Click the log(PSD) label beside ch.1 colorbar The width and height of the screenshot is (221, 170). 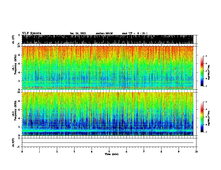[x=209, y=72]
